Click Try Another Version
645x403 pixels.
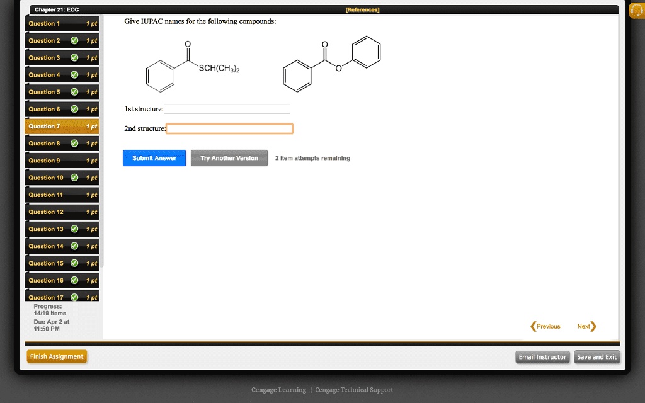(x=229, y=158)
